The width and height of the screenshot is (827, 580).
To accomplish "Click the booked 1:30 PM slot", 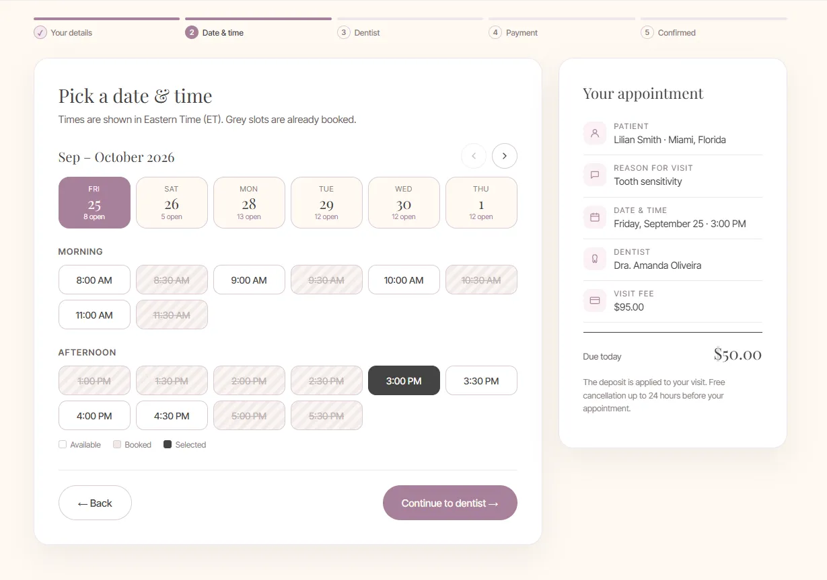I will coord(172,380).
